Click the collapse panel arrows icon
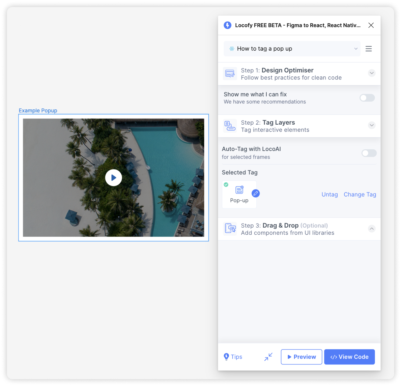Viewport: 401px width, 386px height. tap(268, 357)
